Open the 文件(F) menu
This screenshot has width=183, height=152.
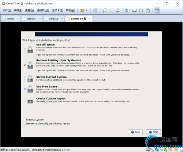(x=7, y=10)
